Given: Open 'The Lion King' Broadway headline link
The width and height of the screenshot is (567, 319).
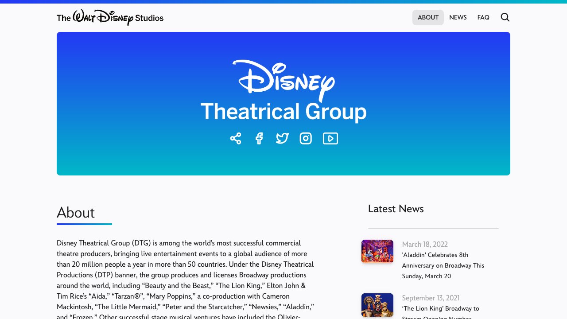Looking at the screenshot, I should point(441,312).
